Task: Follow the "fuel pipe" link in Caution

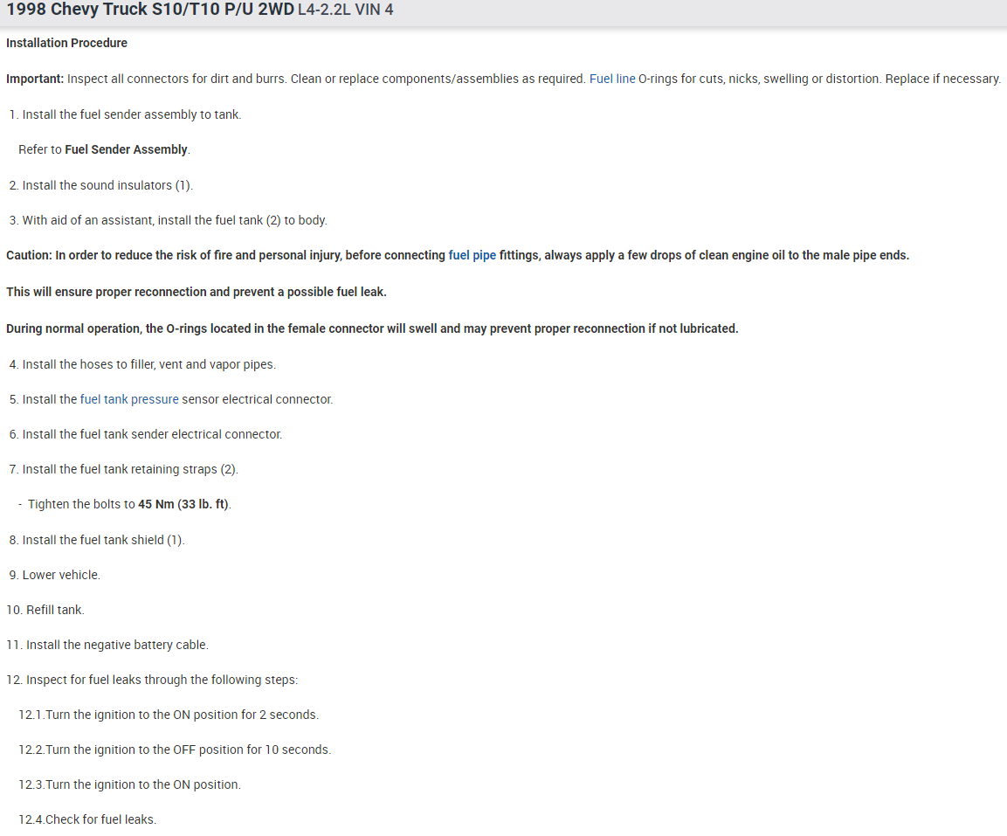Action: tap(472, 256)
